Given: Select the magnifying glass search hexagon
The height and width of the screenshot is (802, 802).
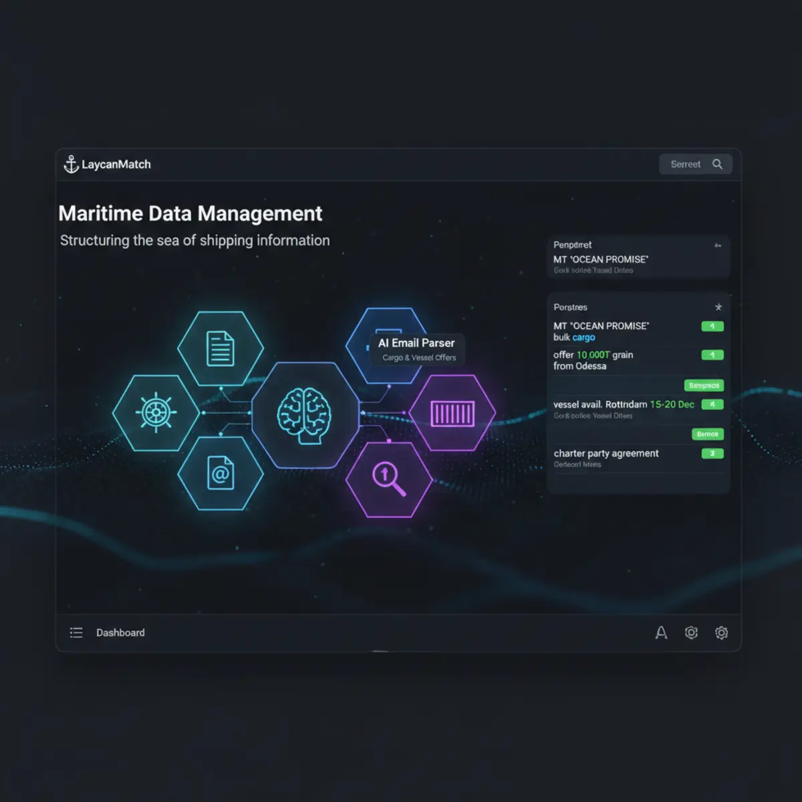Looking at the screenshot, I should [389, 479].
